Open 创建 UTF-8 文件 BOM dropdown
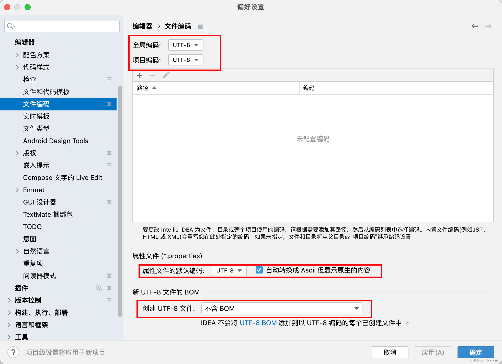The height and width of the screenshot is (364, 502). 282,308
